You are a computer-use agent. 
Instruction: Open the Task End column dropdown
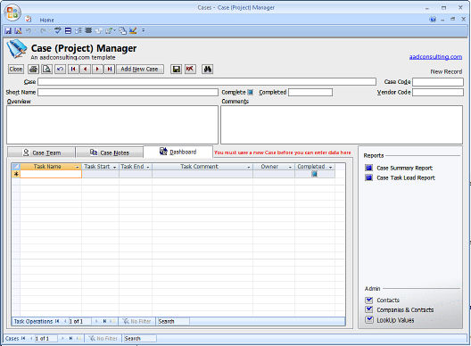pyautogui.click(x=148, y=167)
